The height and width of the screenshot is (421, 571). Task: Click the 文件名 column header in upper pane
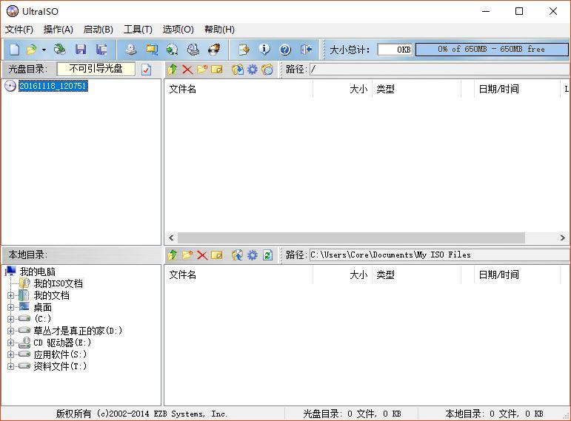tap(183, 89)
